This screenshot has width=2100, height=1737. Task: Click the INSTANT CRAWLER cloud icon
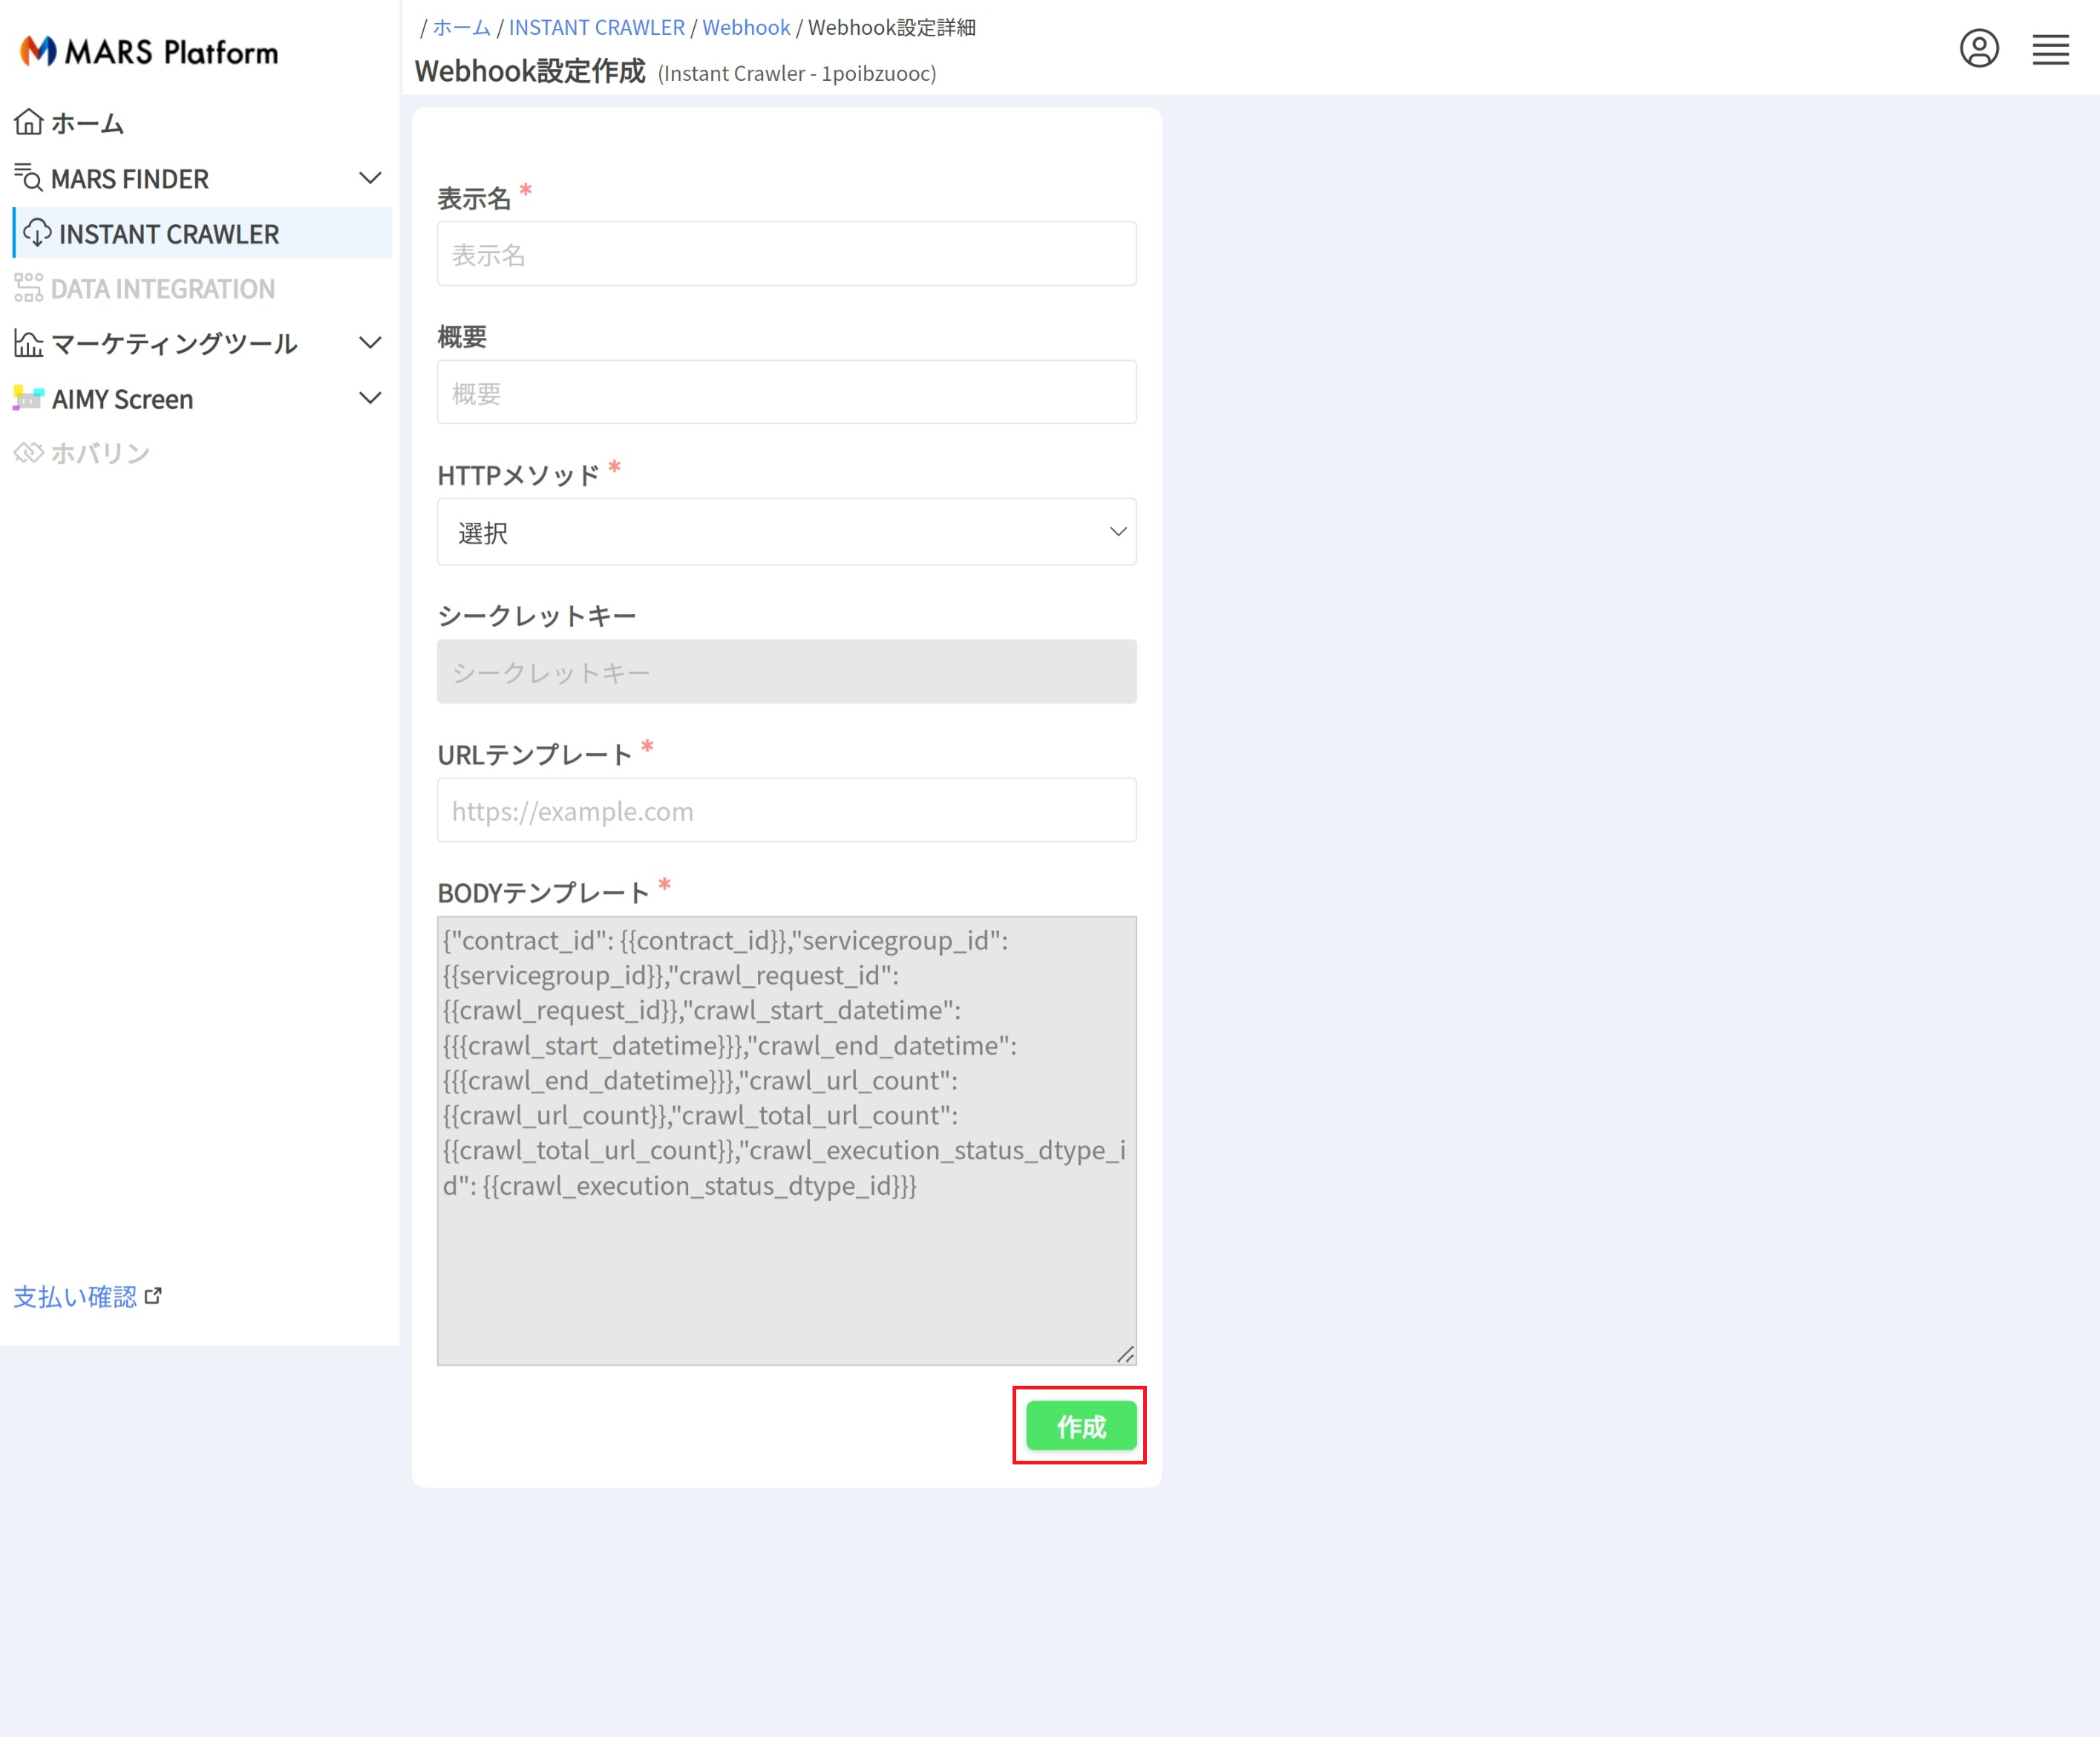(37, 233)
